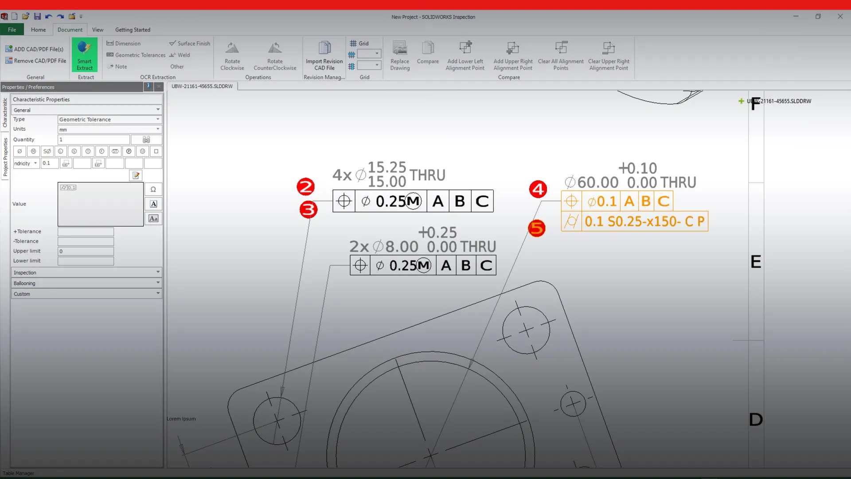Image resolution: width=851 pixels, height=479 pixels.
Task: Insert the maximum material condition (M) symbol
Action: tap(33, 151)
